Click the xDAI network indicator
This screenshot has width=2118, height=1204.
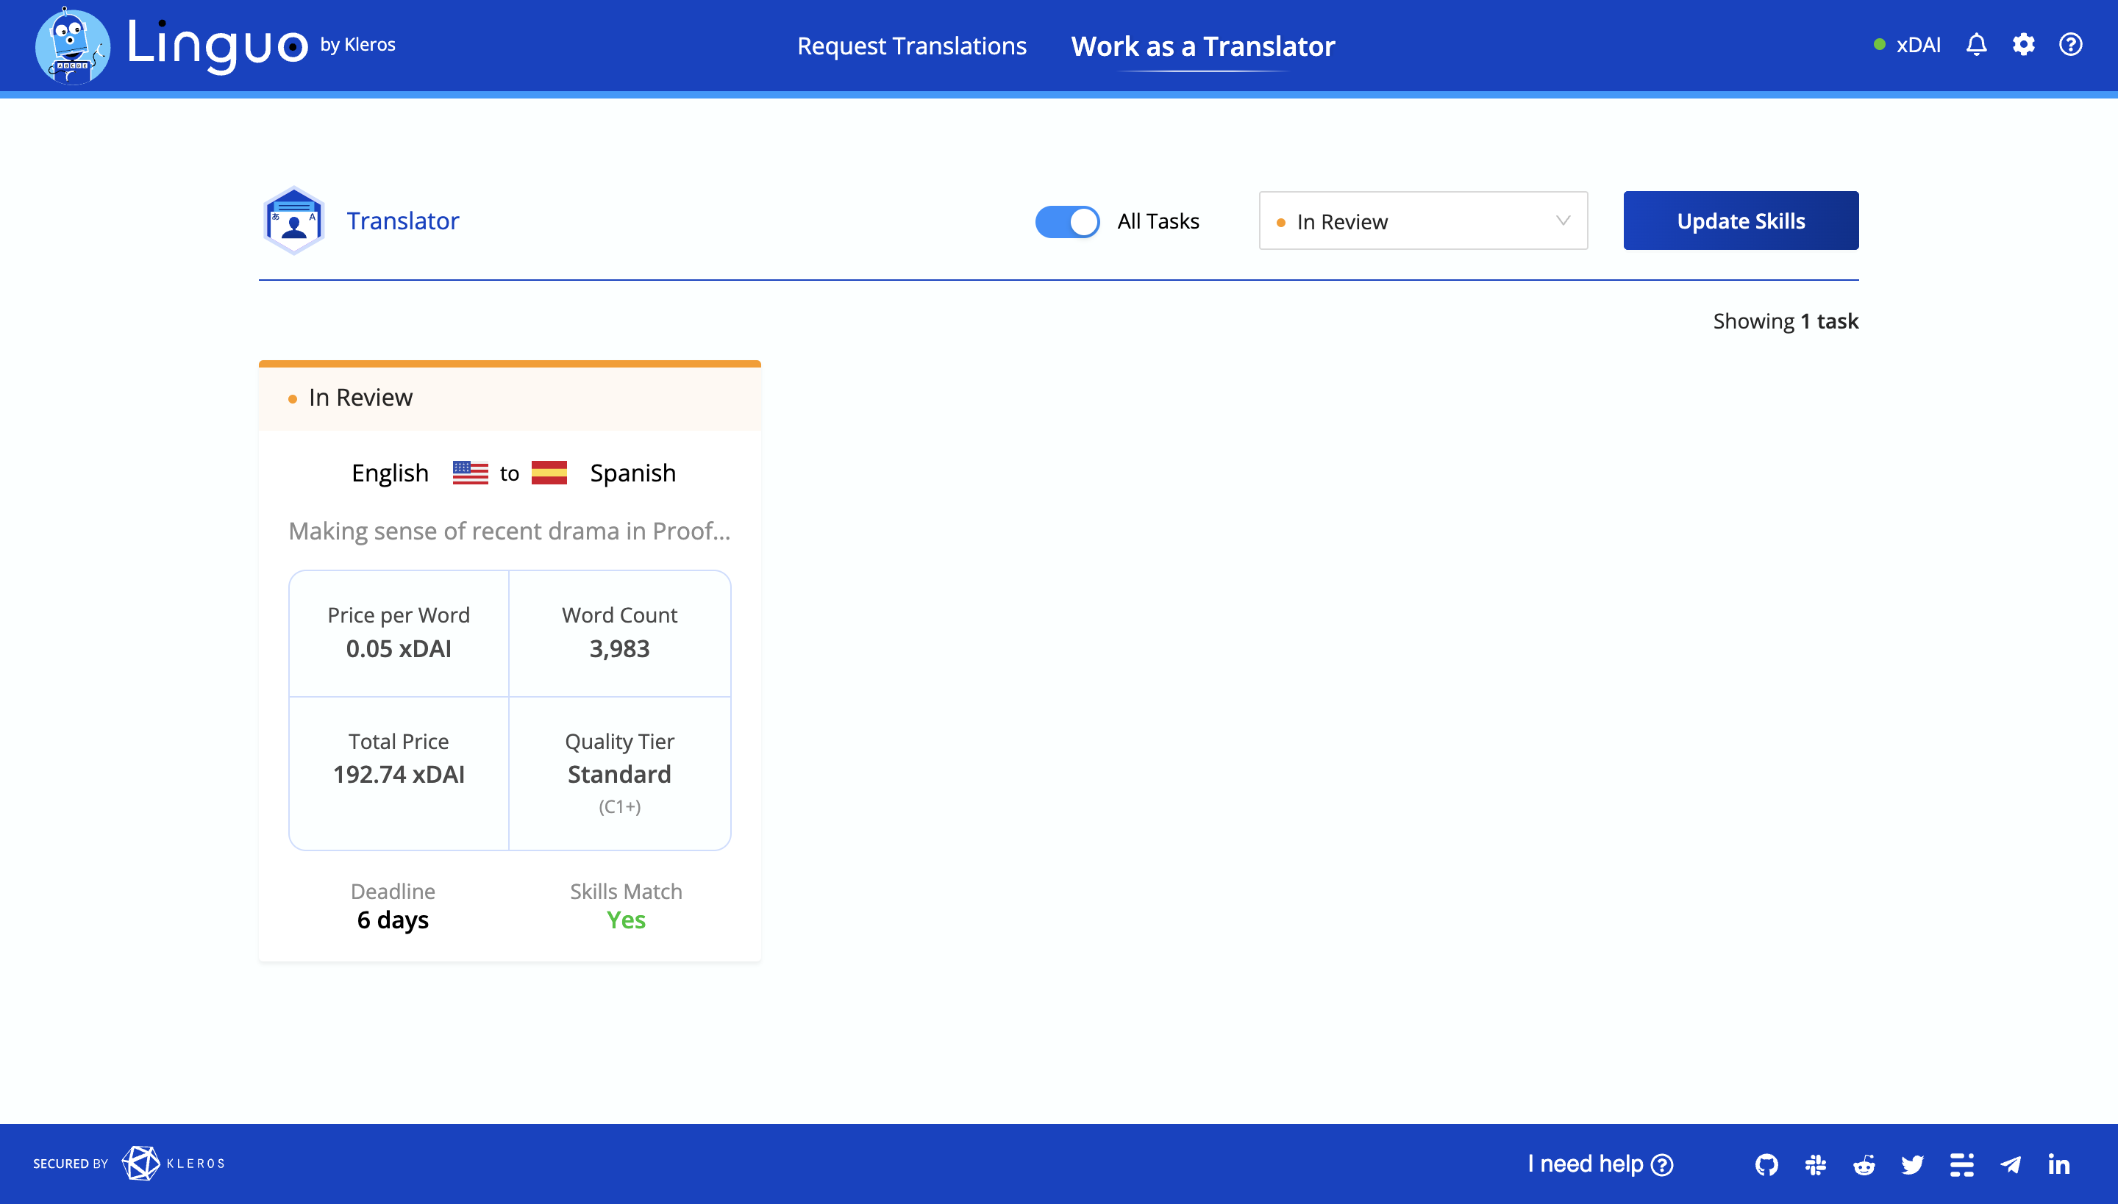[x=1908, y=45]
